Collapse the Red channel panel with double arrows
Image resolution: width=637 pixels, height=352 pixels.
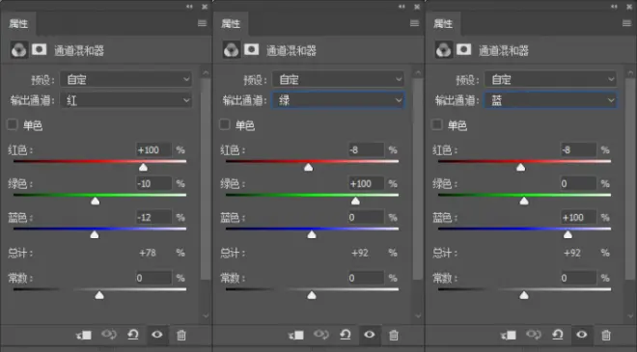pyautogui.click(x=189, y=7)
